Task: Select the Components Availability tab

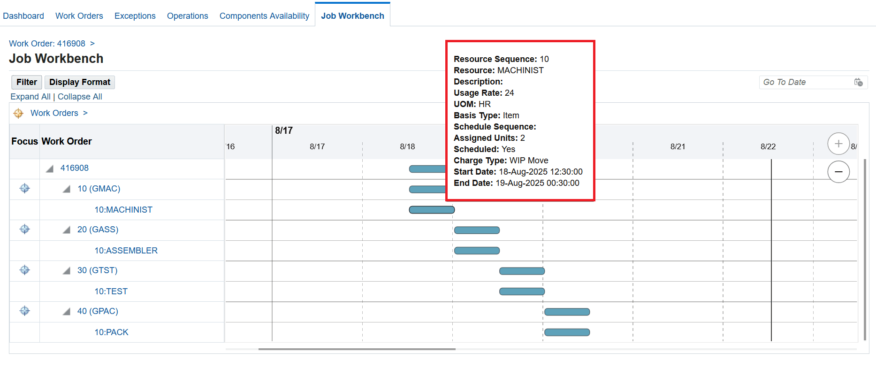Action: coord(265,16)
